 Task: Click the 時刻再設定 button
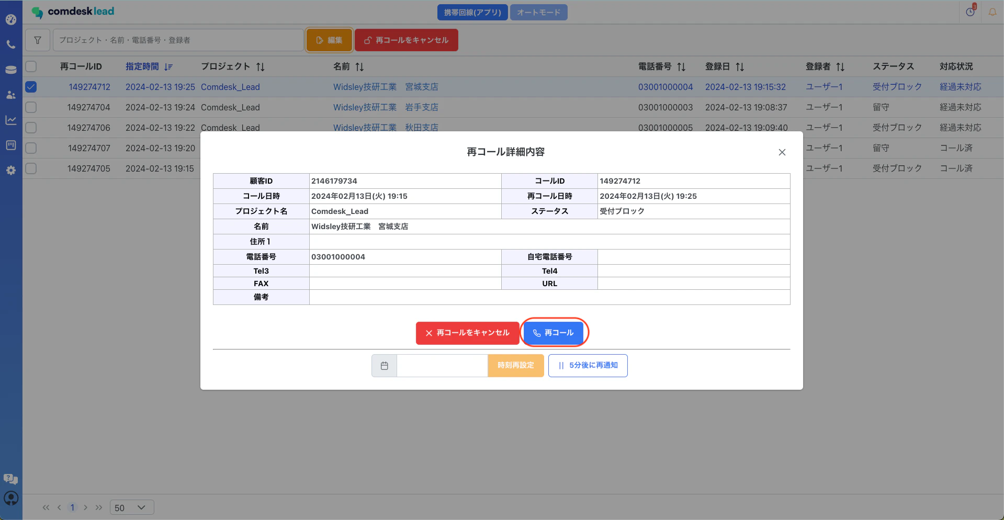[x=516, y=366]
